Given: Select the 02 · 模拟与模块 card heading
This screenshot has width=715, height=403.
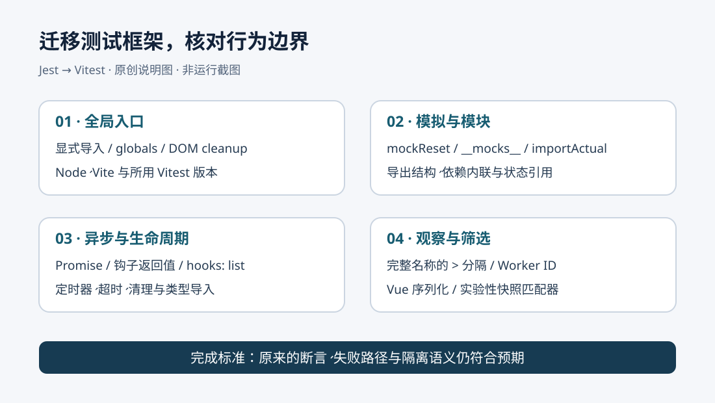Looking at the screenshot, I should pyautogui.click(x=438, y=122).
